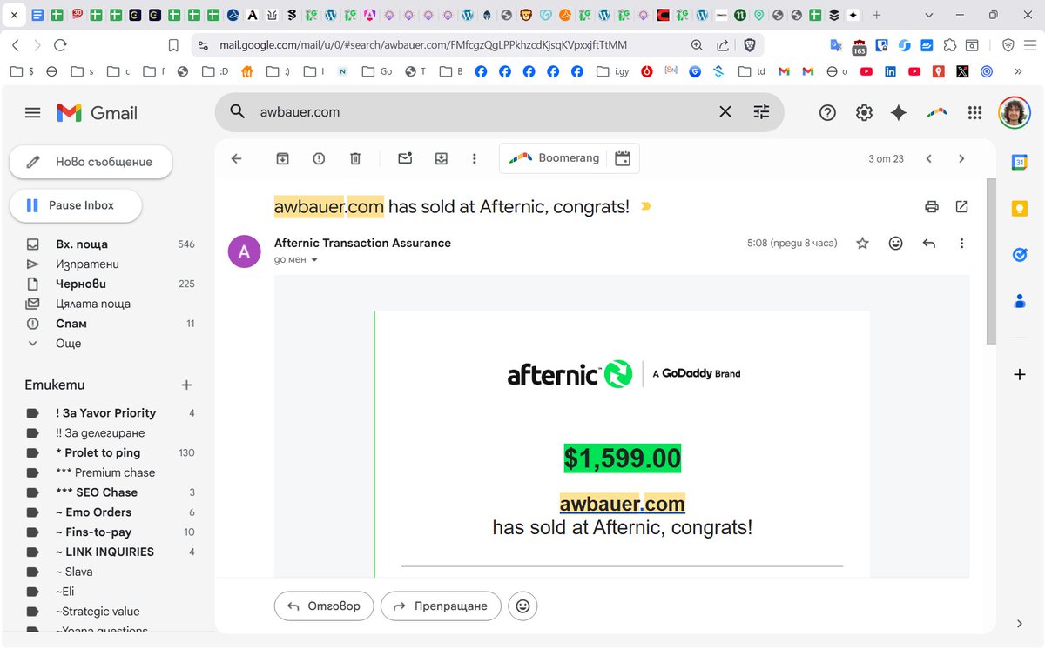Expand recipient details arrow next to 'до мен'

click(314, 260)
